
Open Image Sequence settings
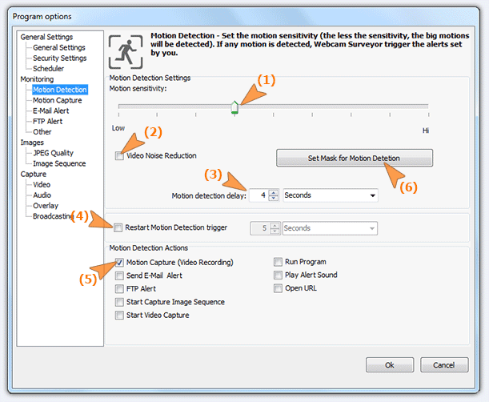[59, 163]
